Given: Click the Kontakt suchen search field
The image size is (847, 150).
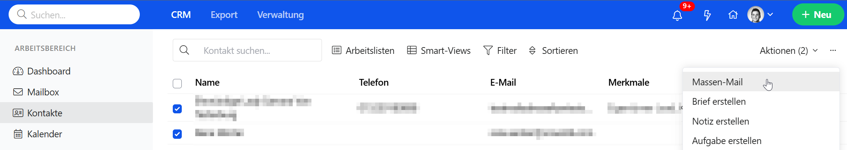Looking at the screenshot, I should (255, 50).
